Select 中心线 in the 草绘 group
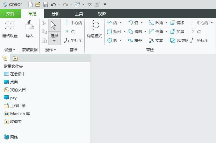The image size is (216, 143). coord(200,23)
